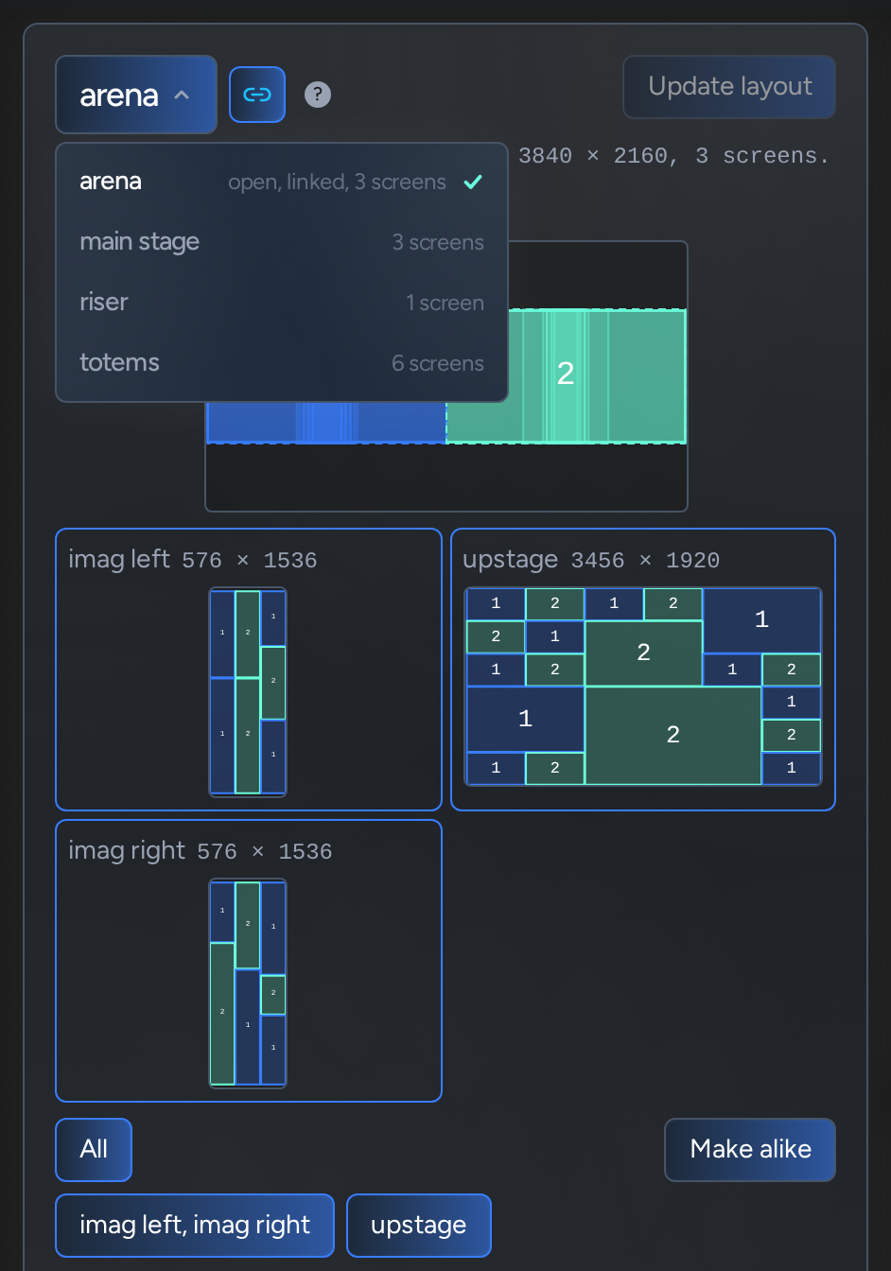Click the blue region in canvas preview

coord(326,423)
